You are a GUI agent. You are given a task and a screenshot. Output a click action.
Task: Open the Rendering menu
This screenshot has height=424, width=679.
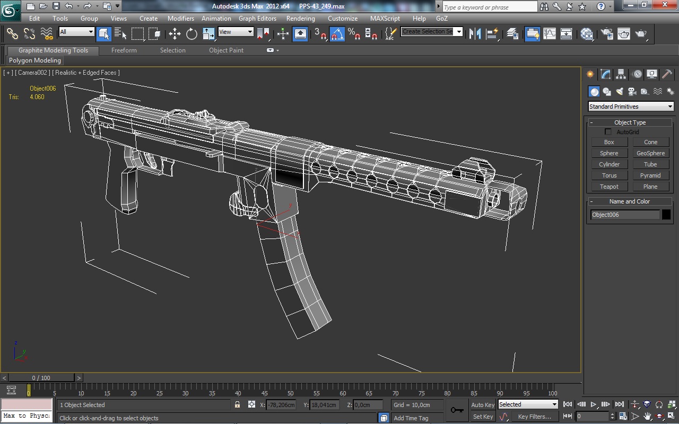coord(301,18)
